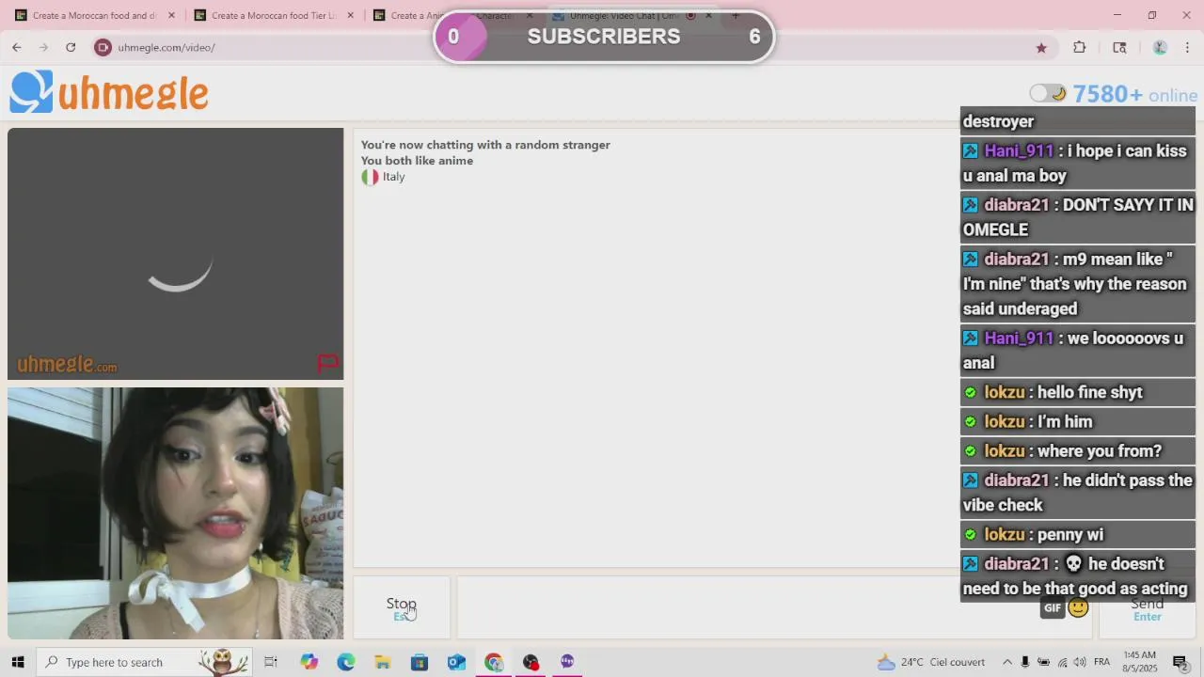Open the notification center icon
This screenshot has width=1204, height=677.
(1180, 662)
